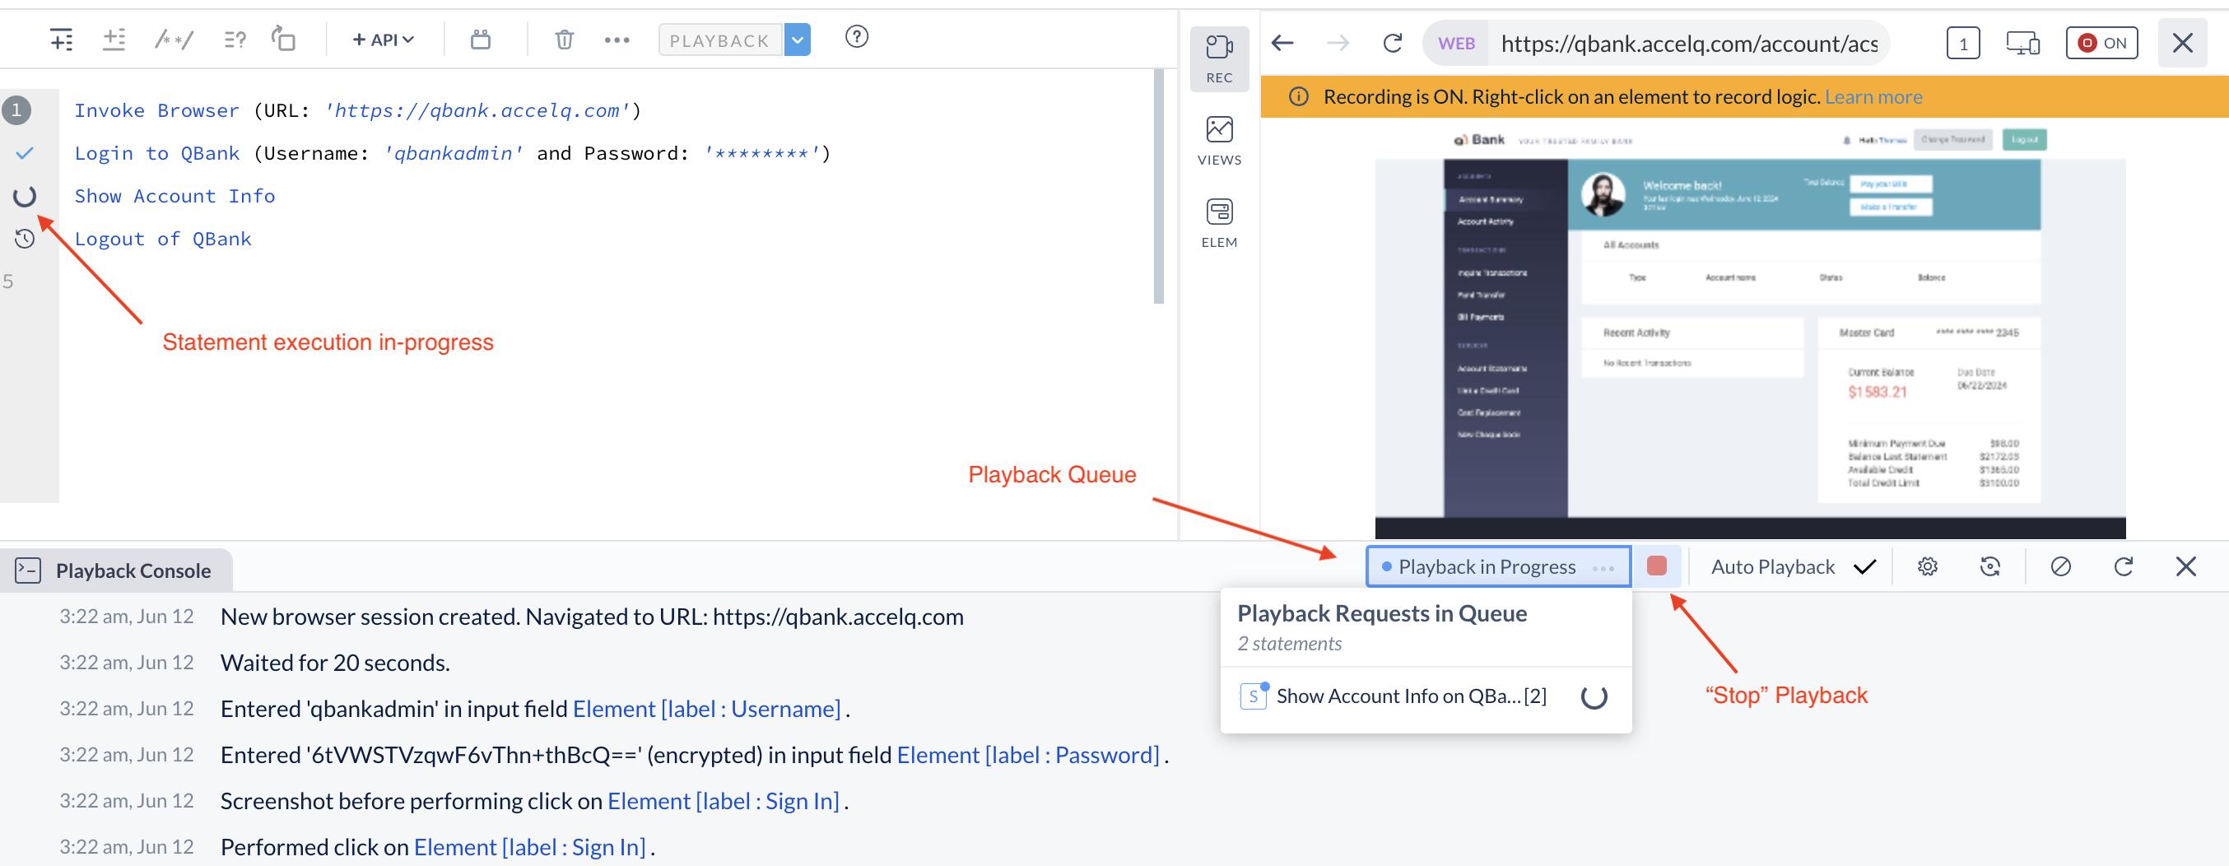This screenshot has height=866, width=2229.
Task: Clear console with the circle-slash icon
Action: click(2060, 566)
